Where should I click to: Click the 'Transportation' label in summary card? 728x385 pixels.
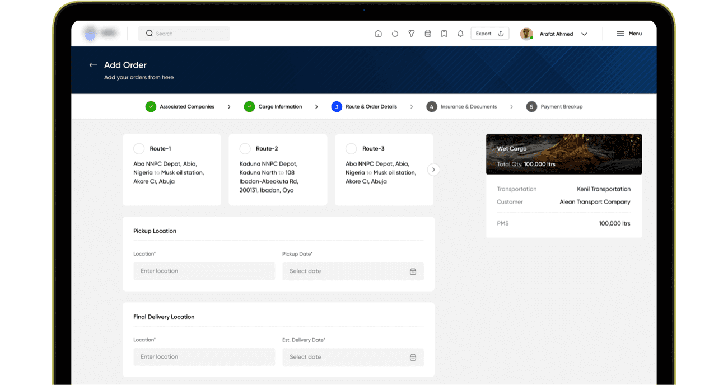click(x=516, y=189)
